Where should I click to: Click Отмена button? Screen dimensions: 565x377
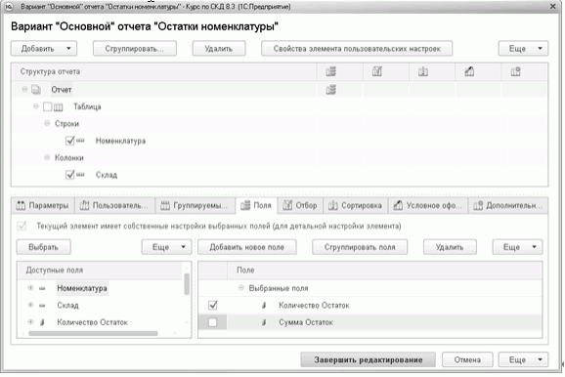pyautogui.click(x=467, y=359)
